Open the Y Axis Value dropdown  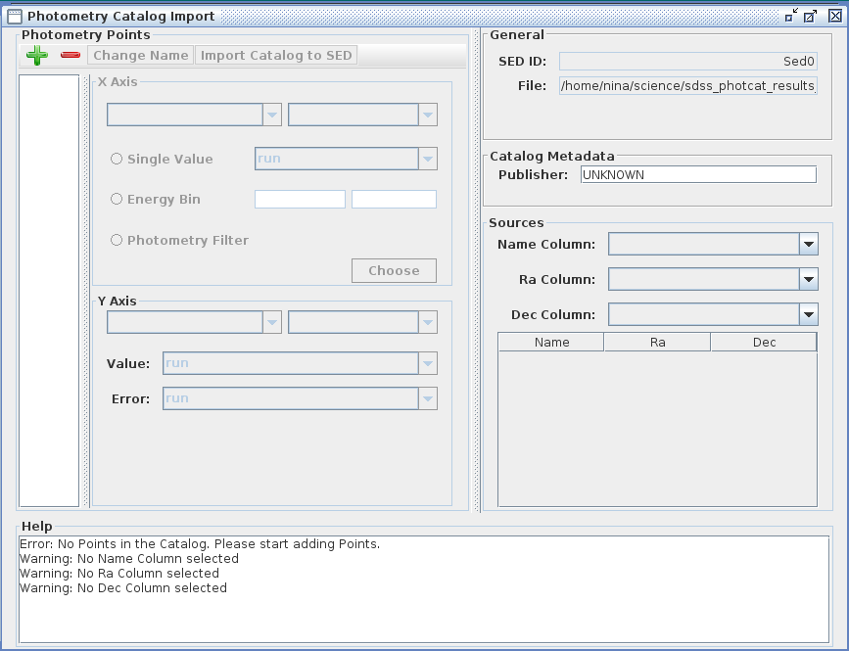[x=300, y=363]
